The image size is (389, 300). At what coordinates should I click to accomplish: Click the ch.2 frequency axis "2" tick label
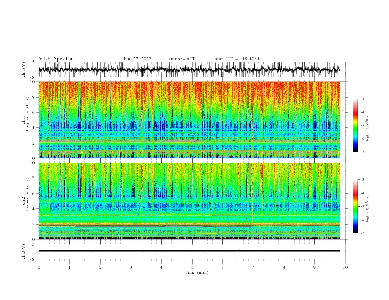35,224
